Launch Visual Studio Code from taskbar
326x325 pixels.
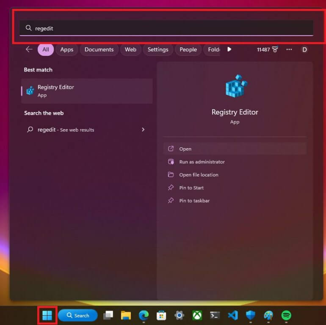(233, 315)
